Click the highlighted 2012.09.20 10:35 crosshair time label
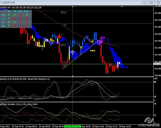The width and height of the screenshot is (161, 128). [72, 126]
